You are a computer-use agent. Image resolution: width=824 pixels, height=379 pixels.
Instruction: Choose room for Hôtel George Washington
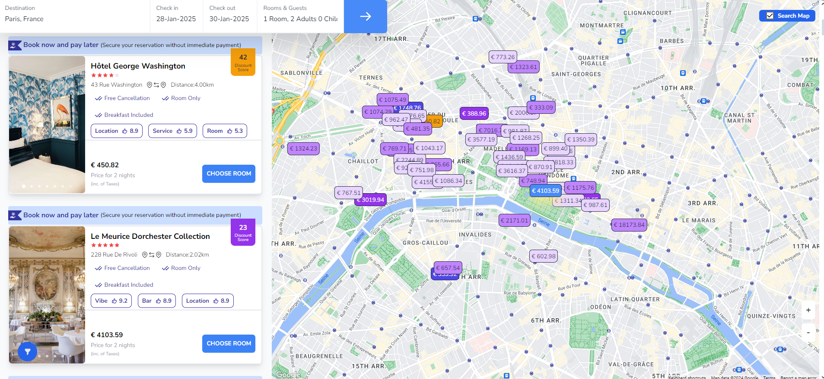tap(229, 173)
